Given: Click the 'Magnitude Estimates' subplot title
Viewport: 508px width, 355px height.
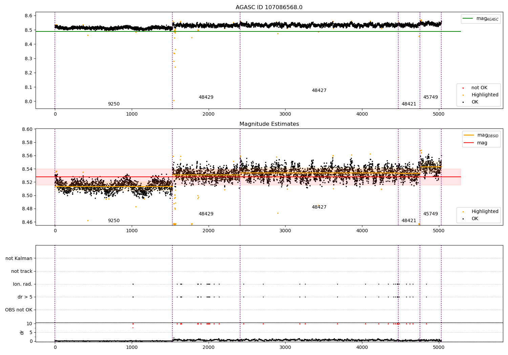Looking at the screenshot, I should pos(269,124).
